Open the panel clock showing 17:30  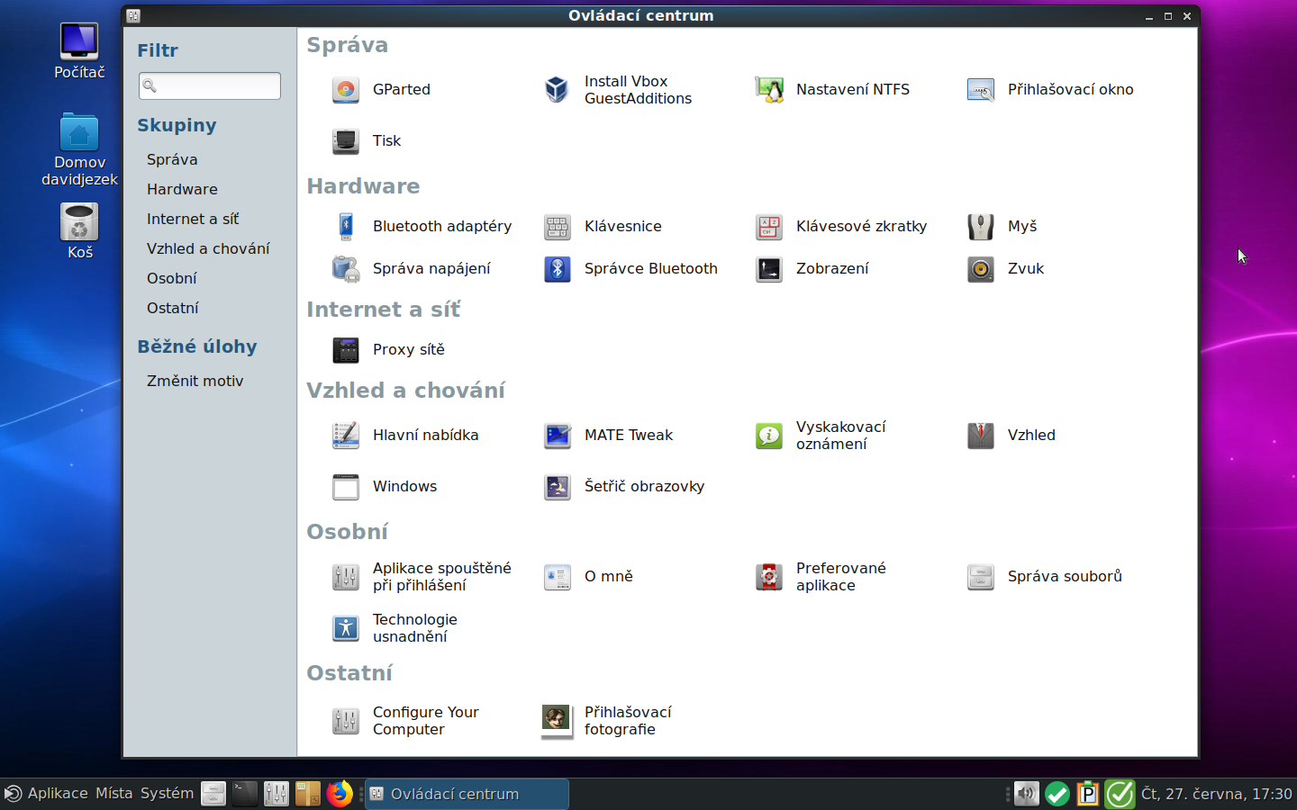1216,794
